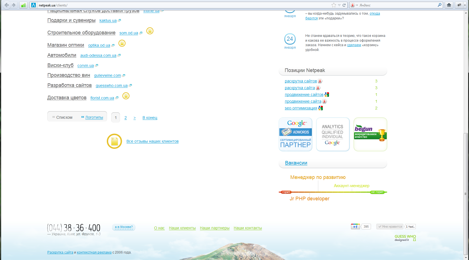This screenshot has height=260, width=469.
Task: Open the Наши клиенты footer menu item
Action: pyautogui.click(x=182, y=228)
